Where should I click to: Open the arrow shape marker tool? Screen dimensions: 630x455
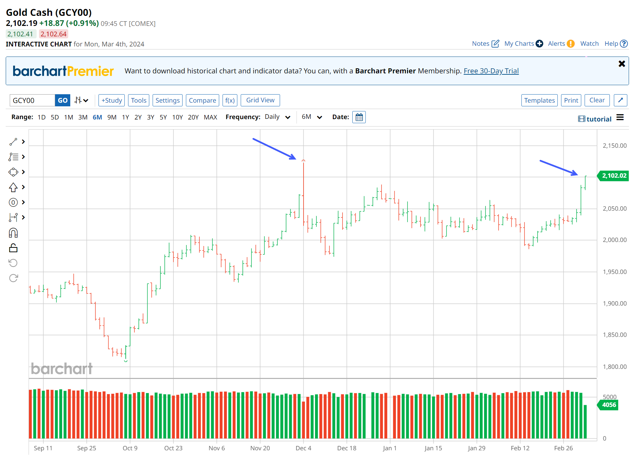[13, 187]
